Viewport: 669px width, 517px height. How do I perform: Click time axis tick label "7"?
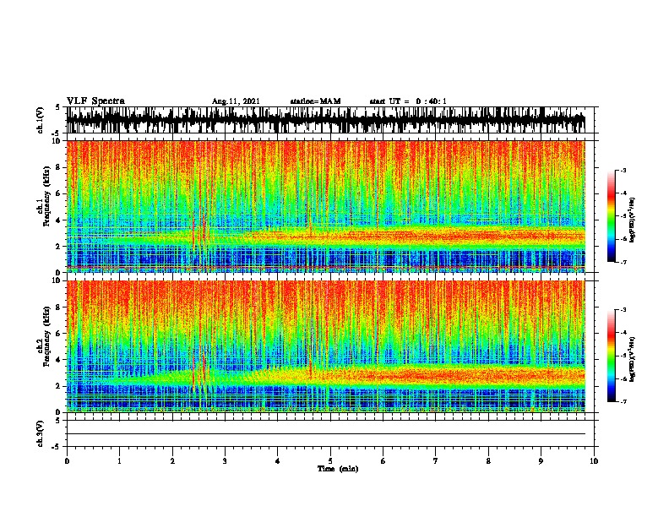(x=436, y=461)
